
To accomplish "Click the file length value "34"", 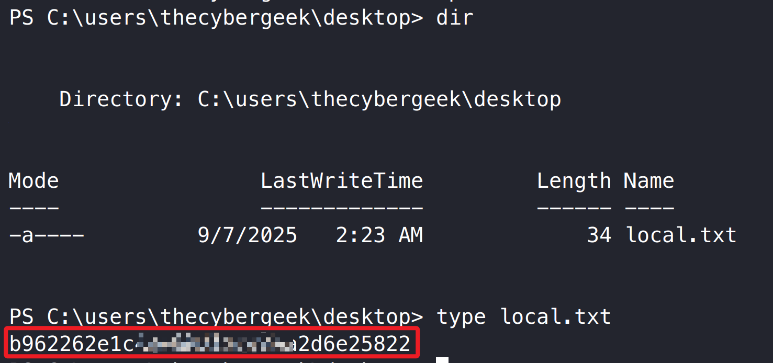I will point(599,235).
